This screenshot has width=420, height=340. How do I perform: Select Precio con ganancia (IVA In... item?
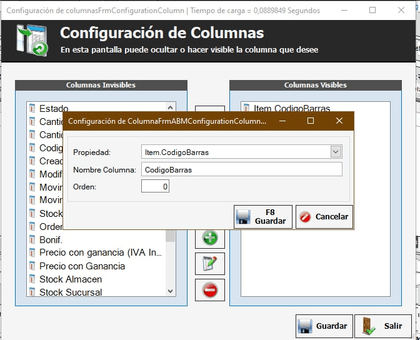[100, 252]
